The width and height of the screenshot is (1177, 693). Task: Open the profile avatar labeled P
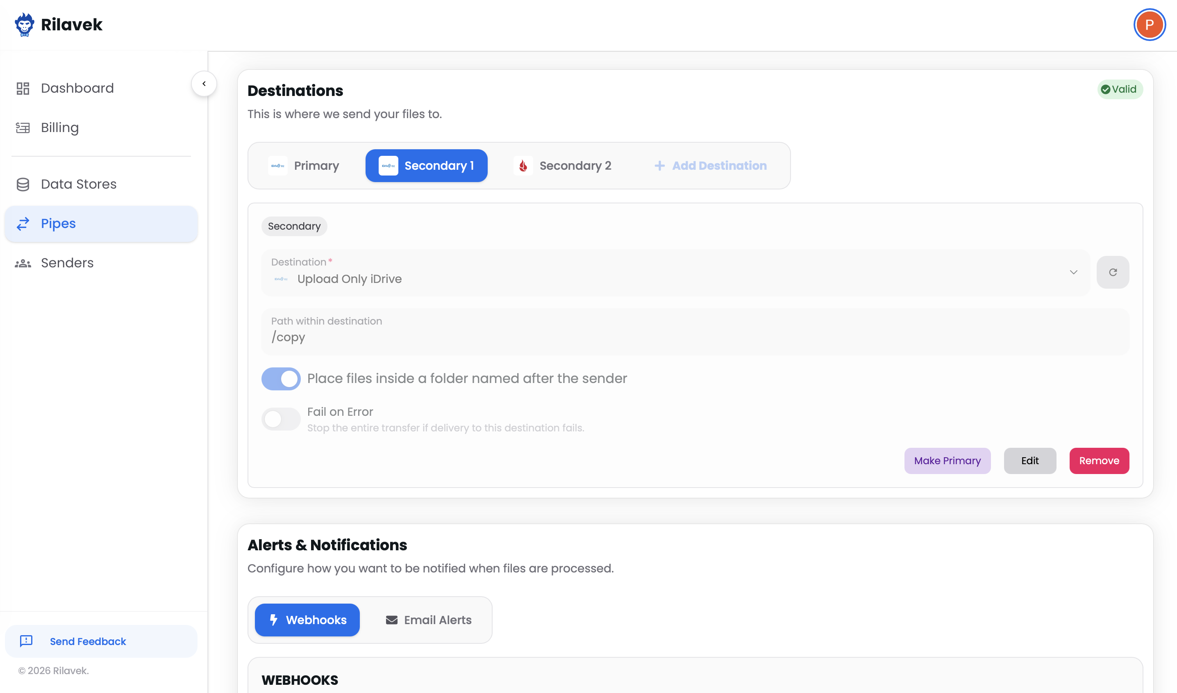coord(1149,24)
